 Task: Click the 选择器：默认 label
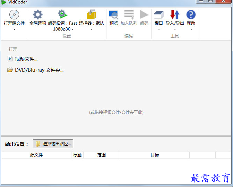coord(92,23)
